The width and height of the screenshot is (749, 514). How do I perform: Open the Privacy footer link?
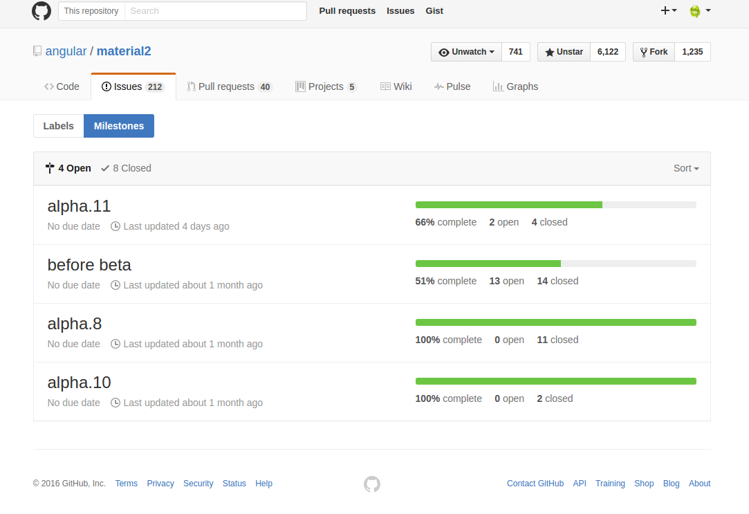160,484
